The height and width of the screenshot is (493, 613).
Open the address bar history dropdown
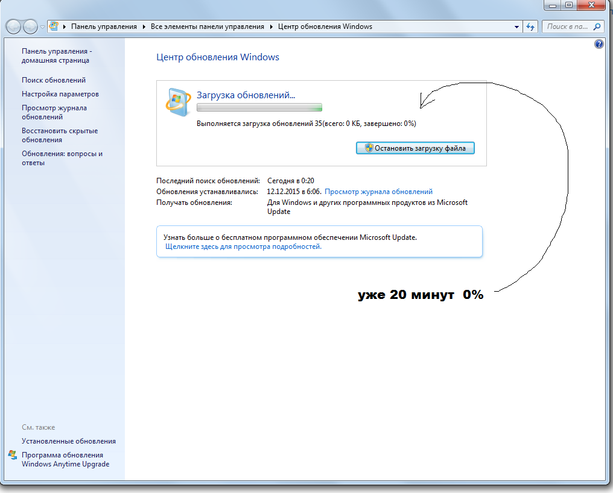click(516, 26)
